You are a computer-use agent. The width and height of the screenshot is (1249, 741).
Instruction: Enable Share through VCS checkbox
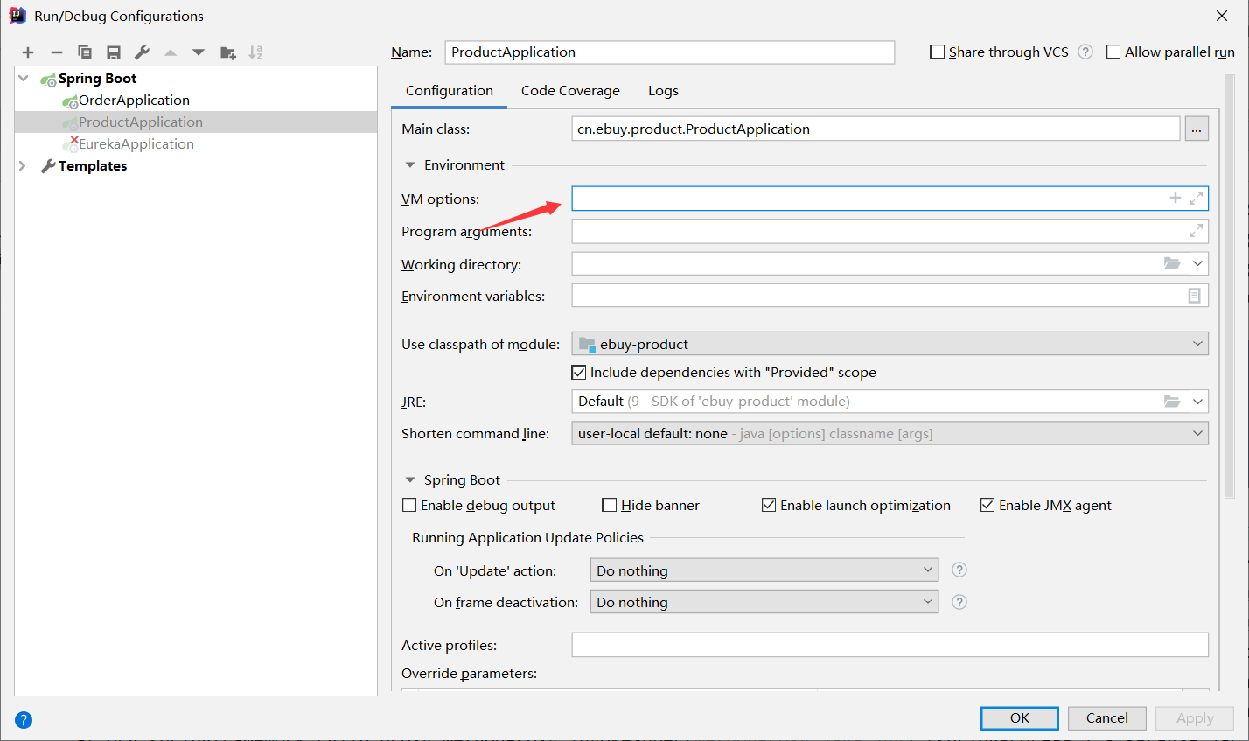point(938,52)
